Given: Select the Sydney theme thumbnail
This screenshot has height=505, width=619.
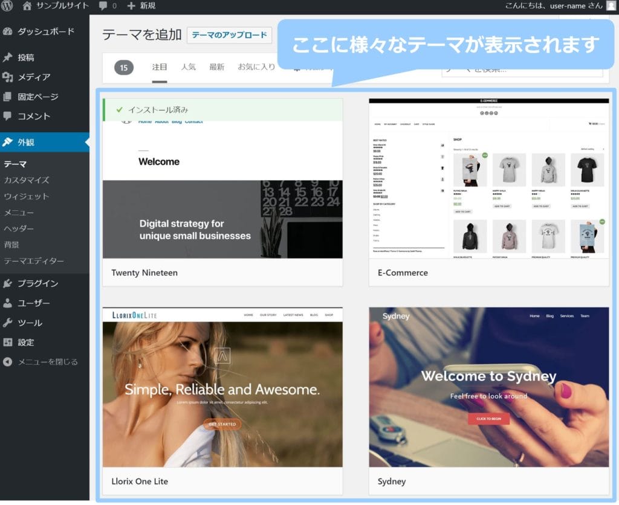Looking at the screenshot, I should (489, 387).
